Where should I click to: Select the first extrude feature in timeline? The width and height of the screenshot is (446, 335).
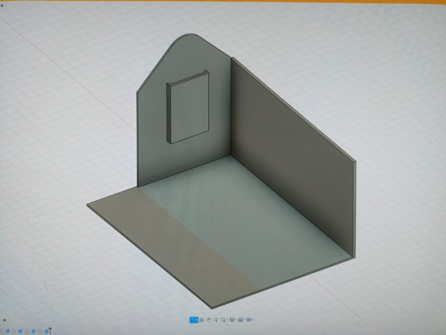coord(8,331)
